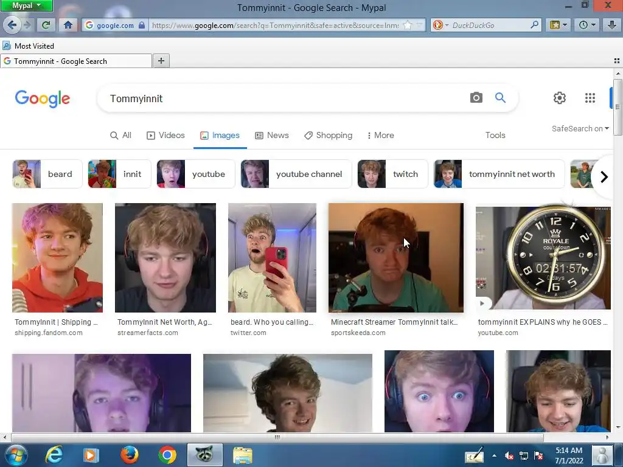This screenshot has height=467, width=623.
Task: Open the Most Visited bookmarks folder
Action: click(x=29, y=46)
